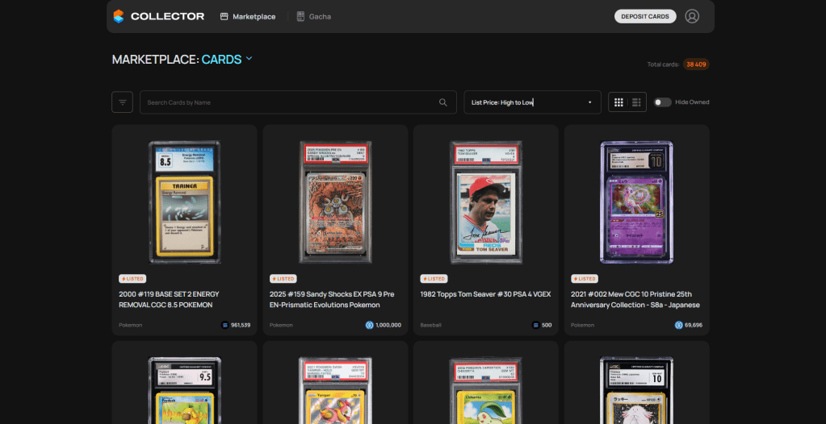Open the filters panel icon
This screenshot has height=424, width=826.
[123, 102]
